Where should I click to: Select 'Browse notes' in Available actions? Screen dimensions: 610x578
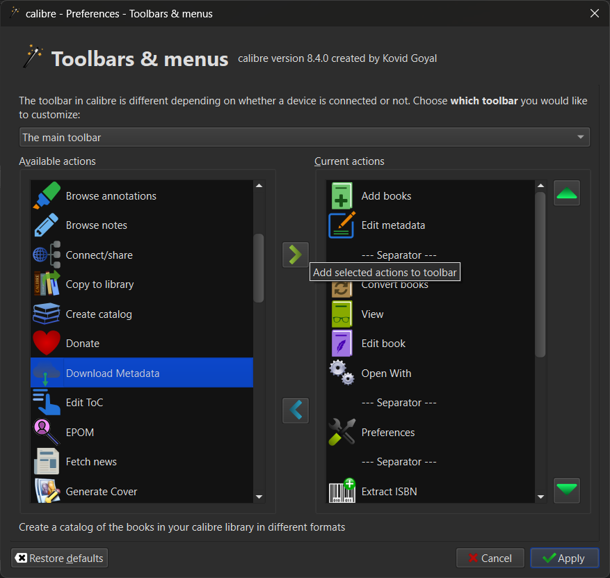pos(142,225)
